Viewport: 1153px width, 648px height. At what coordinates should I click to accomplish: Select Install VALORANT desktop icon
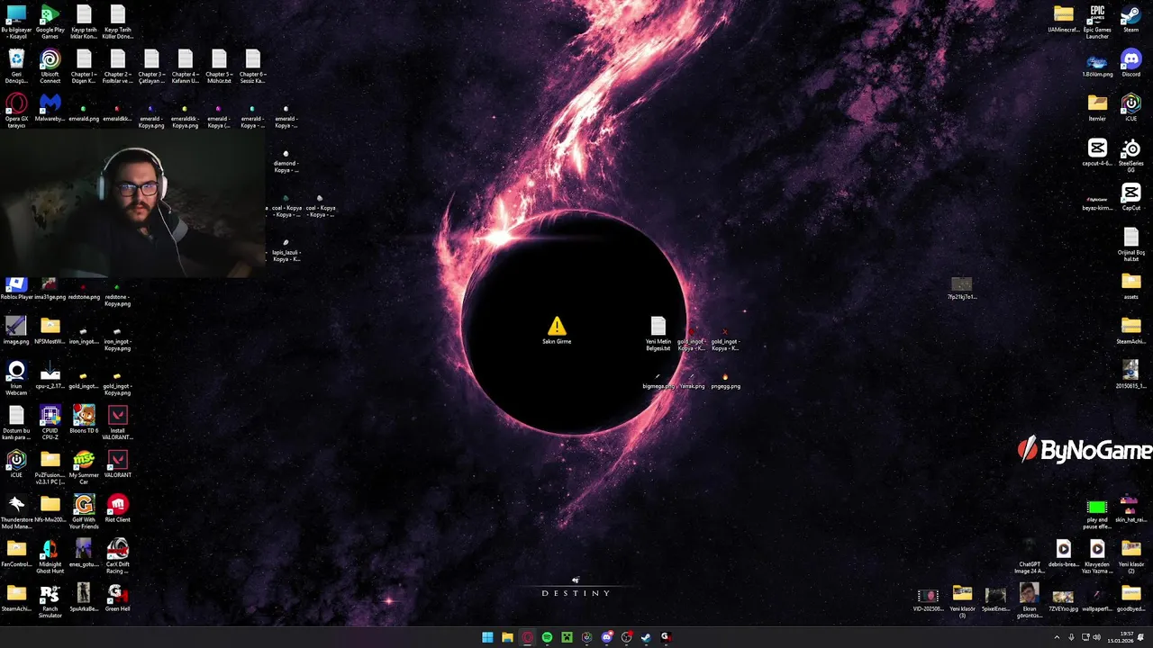point(117,423)
